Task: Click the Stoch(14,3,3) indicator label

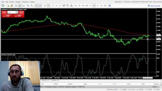Action: [x=8, y=55]
